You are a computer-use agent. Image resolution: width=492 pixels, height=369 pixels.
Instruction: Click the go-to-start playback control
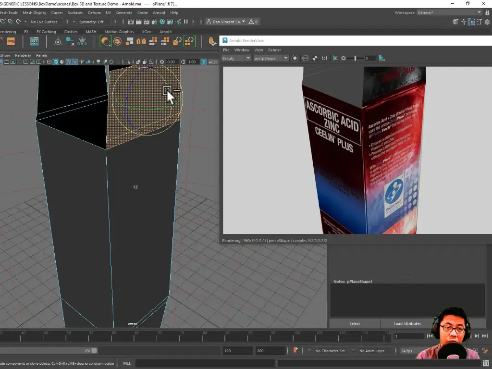tap(429, 336)
